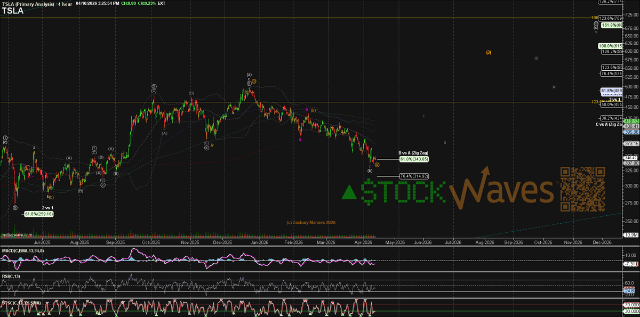
Task: Click the Oct-2025 date axis label
Action: tap(151, 242)
